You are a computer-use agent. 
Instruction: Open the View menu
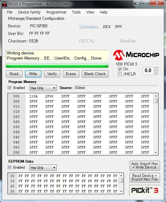pos(90,12)
